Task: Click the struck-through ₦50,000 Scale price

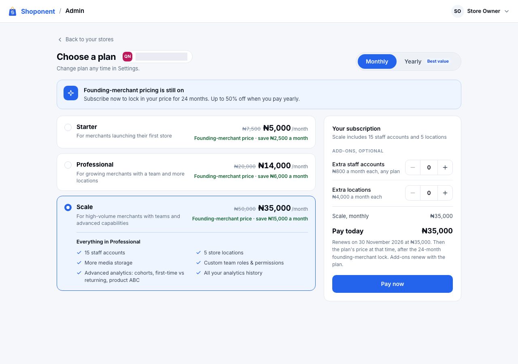Action: point(245,209)
